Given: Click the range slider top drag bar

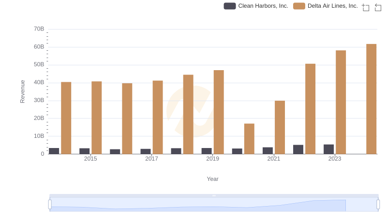Looking at the screenshot, I should [214, 195].
